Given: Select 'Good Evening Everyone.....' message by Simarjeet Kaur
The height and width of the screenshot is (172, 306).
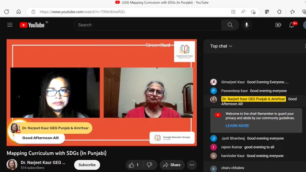Looking at the screenshot, I should point(268,82).
